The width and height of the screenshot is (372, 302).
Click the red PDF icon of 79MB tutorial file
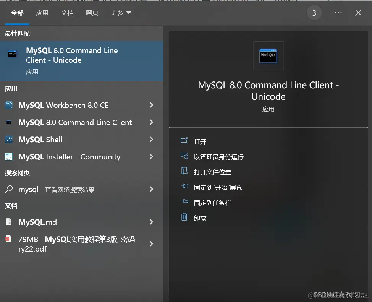(9, 239)
